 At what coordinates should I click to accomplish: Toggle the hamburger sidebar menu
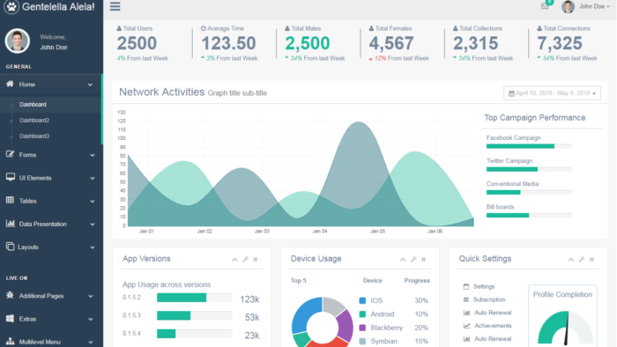pyautogui.click(x=115, y=6)
